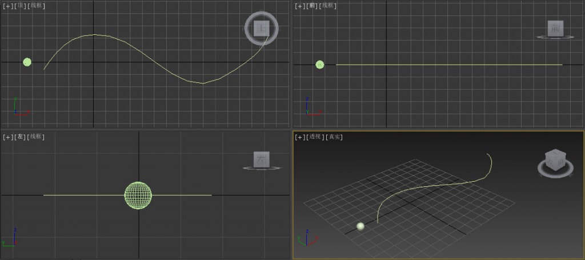Click the 前 face of the Front ViewCube
The height and width of the screenshot is (260, 585).
coord(555,28)
